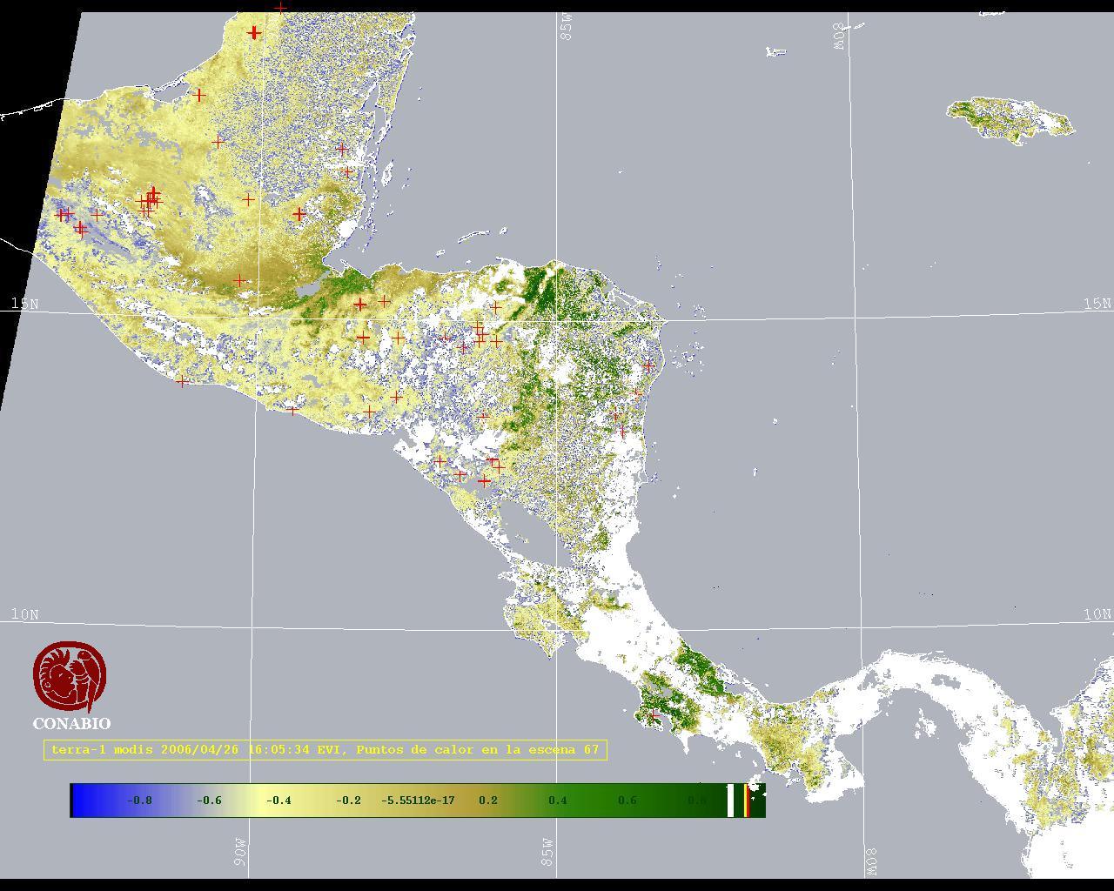
Task: Click the hotspot cross at the map's top edge
Action: pos(280,8)
